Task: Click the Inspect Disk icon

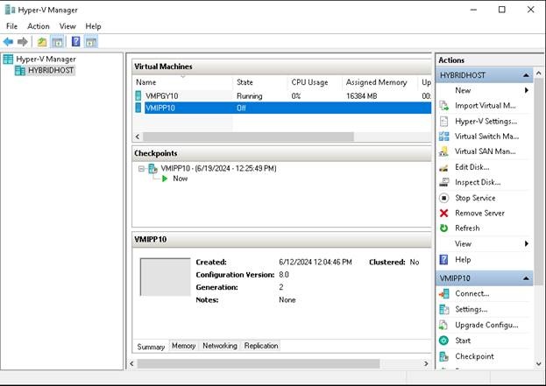Action: pyautogui.click(x=444, y=182)
